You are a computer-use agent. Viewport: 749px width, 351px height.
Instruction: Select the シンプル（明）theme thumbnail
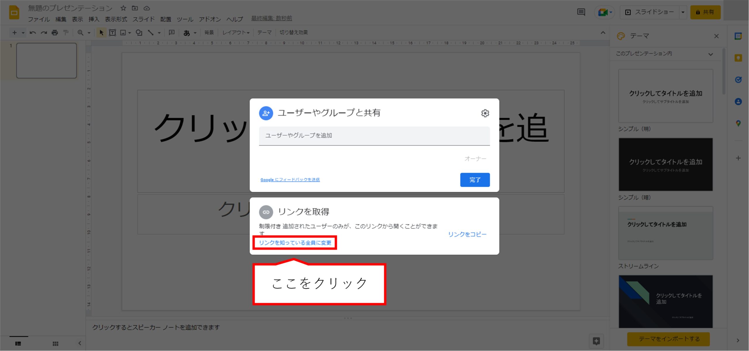[666, 96]
